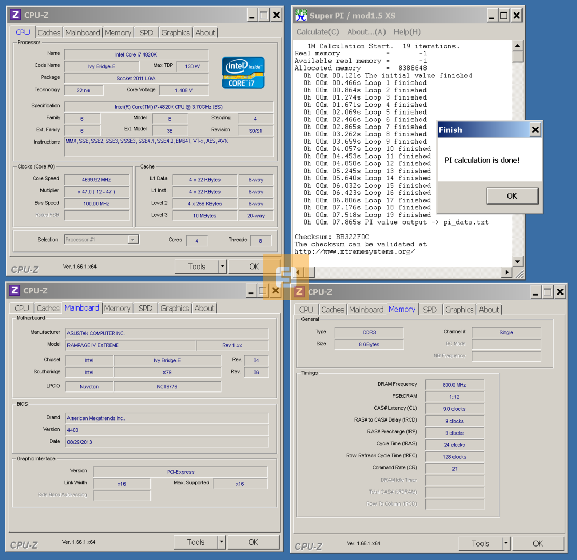
Task: Close the Finish dialog with X
Action: pos(535,130)
